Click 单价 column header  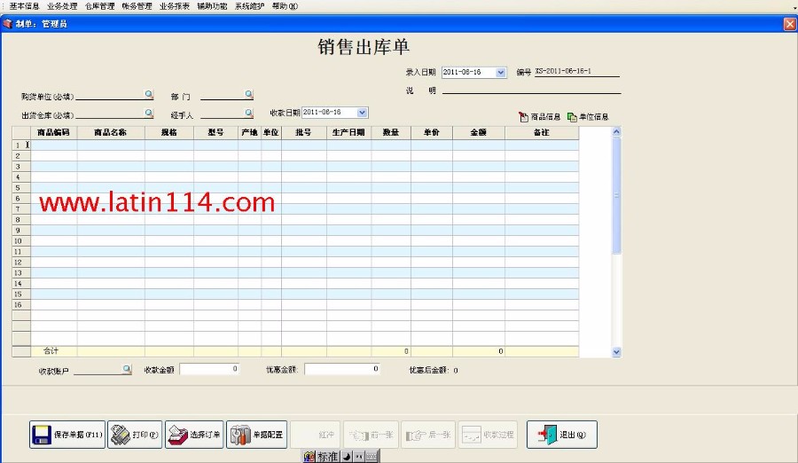coord(432,132)
